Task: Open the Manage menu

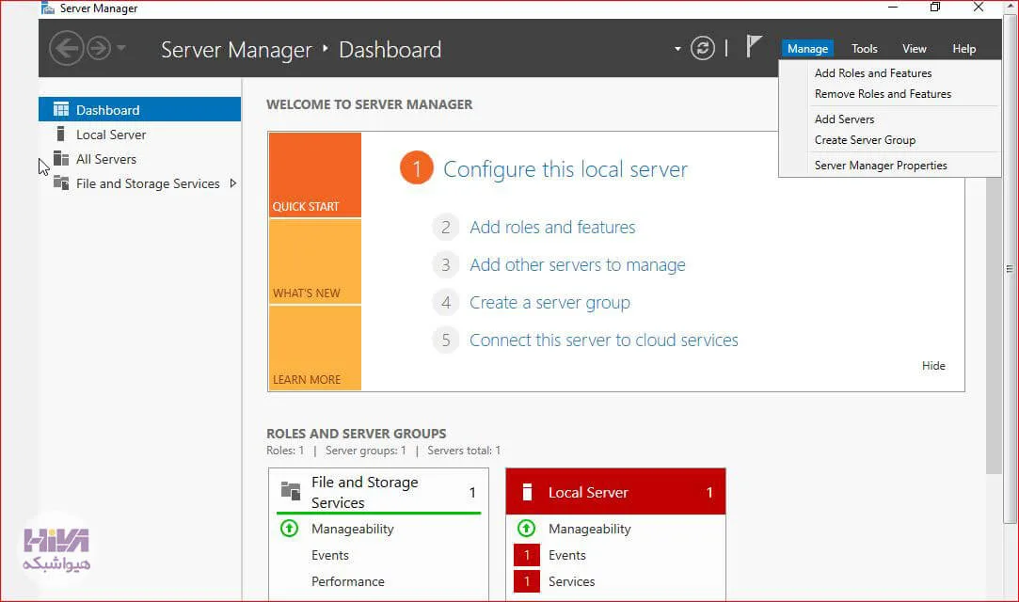Action: point(807,49)
